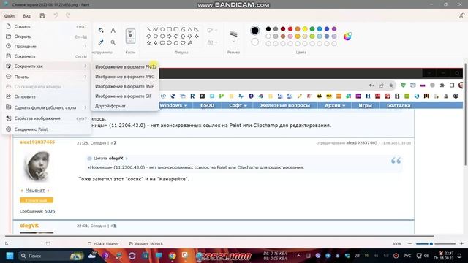Save as Изображение в формате JPEG
The width and height of the screenshot is (468, 263).
125,77
